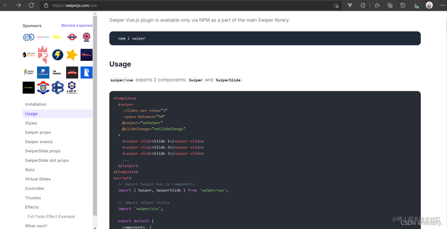Click the '@slideChange="onSlideChange"' code line
This screenshot has width=447, height=229.
154,129
